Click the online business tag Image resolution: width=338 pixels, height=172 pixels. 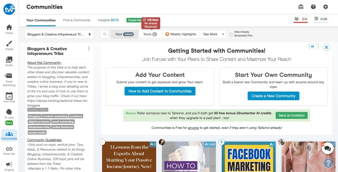pos(63,127)
